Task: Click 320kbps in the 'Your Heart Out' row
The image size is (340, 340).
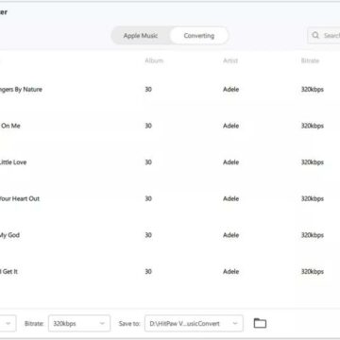Action: 313,198
